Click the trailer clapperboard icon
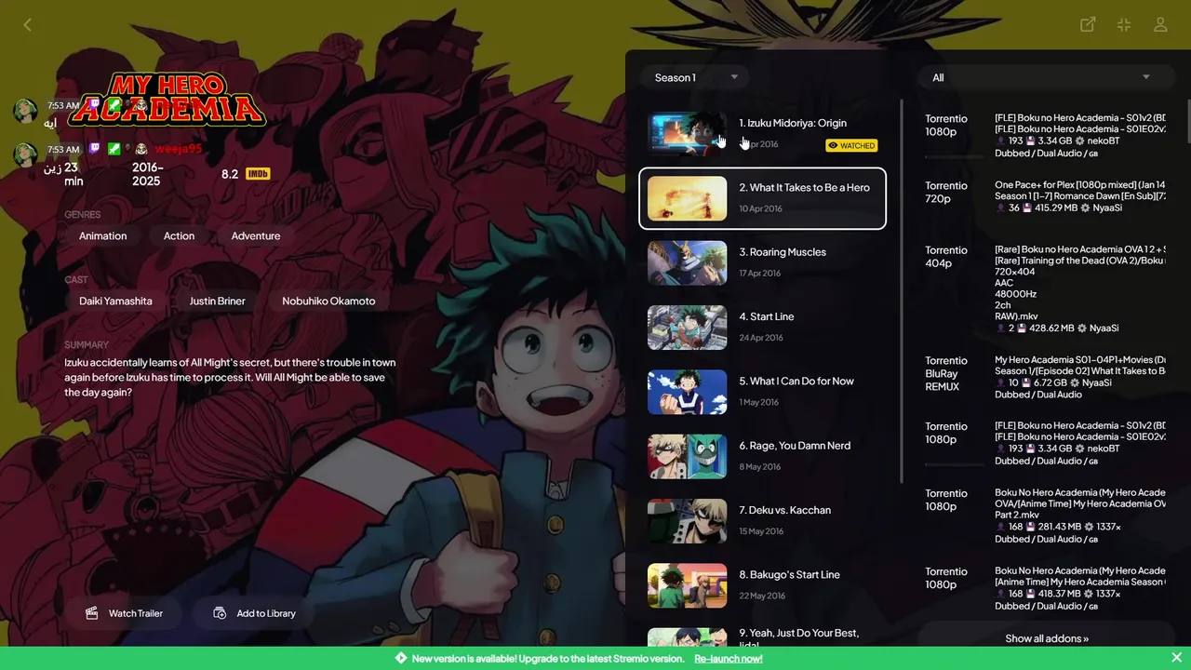 [x=91, y=613]
